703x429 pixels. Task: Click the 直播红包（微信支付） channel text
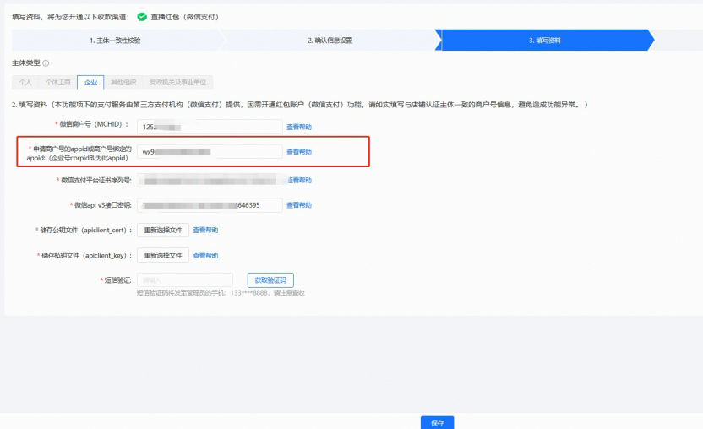pyautogui.click(x=186, y=17)
